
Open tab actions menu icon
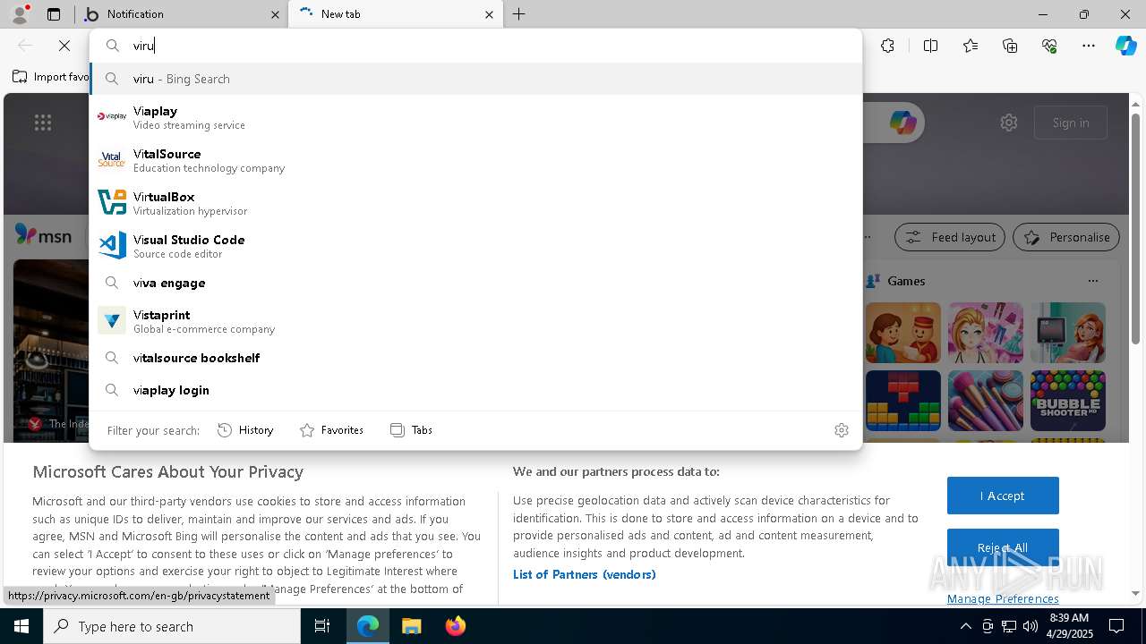pyautogui.click(x=54, y=14)
